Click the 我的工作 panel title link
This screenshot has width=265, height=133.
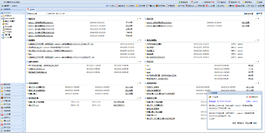32,18
